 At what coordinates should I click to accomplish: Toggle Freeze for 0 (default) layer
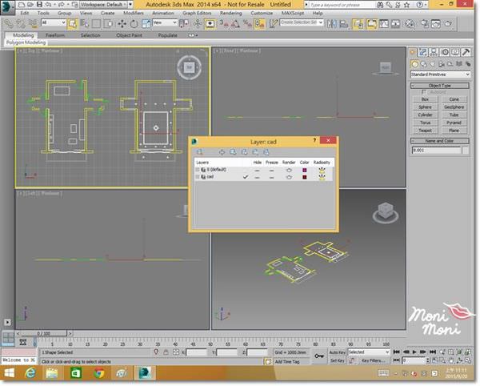click(272, 170)
